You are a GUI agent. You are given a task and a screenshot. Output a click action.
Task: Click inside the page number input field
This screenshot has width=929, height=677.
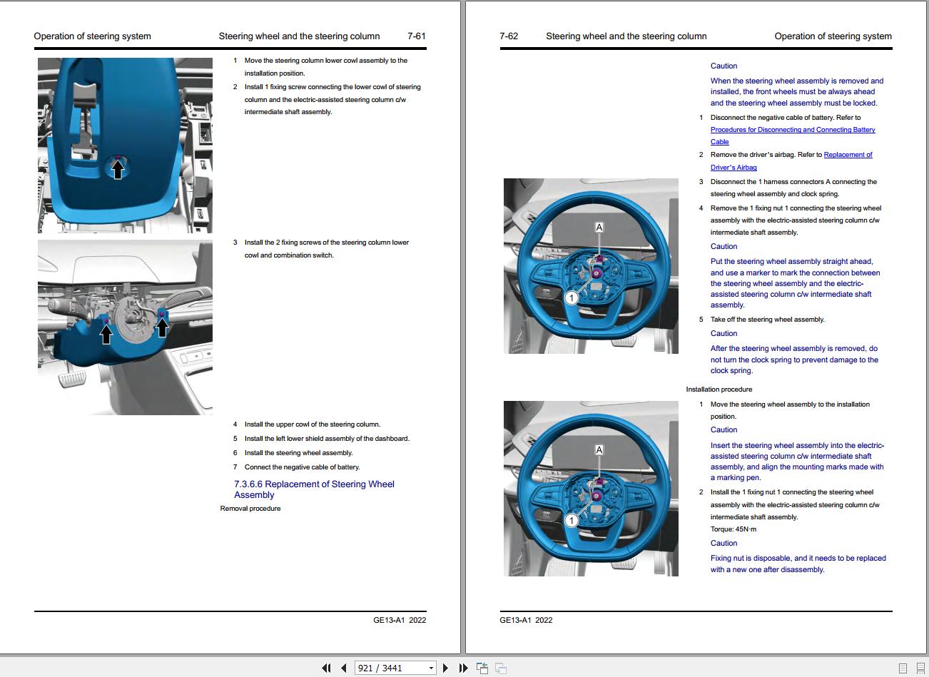click(x=385, y=668)
